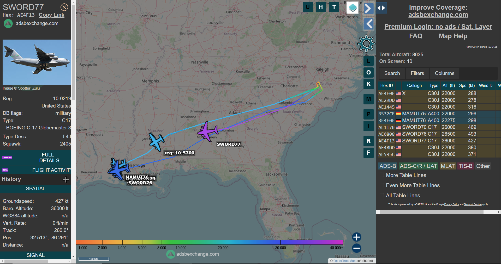Toggle the MLAT source filter
This screenshot has height=264, width=501.
coord(448,166)
